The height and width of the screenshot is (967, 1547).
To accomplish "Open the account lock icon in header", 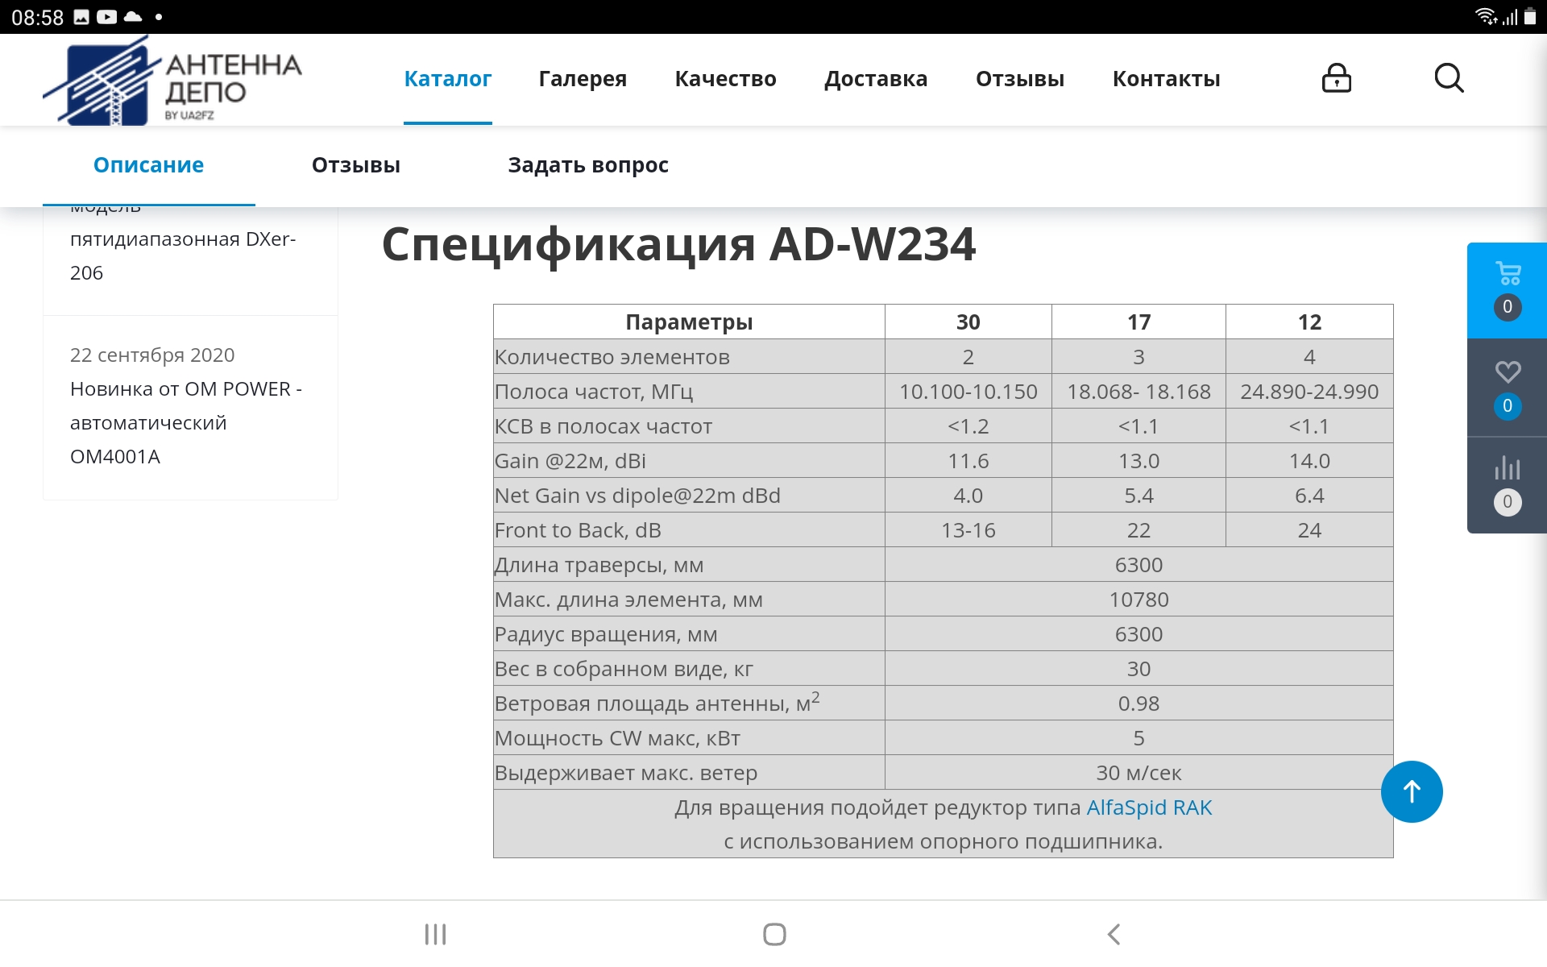I will pyautogui.click(x=1336, y=78).
